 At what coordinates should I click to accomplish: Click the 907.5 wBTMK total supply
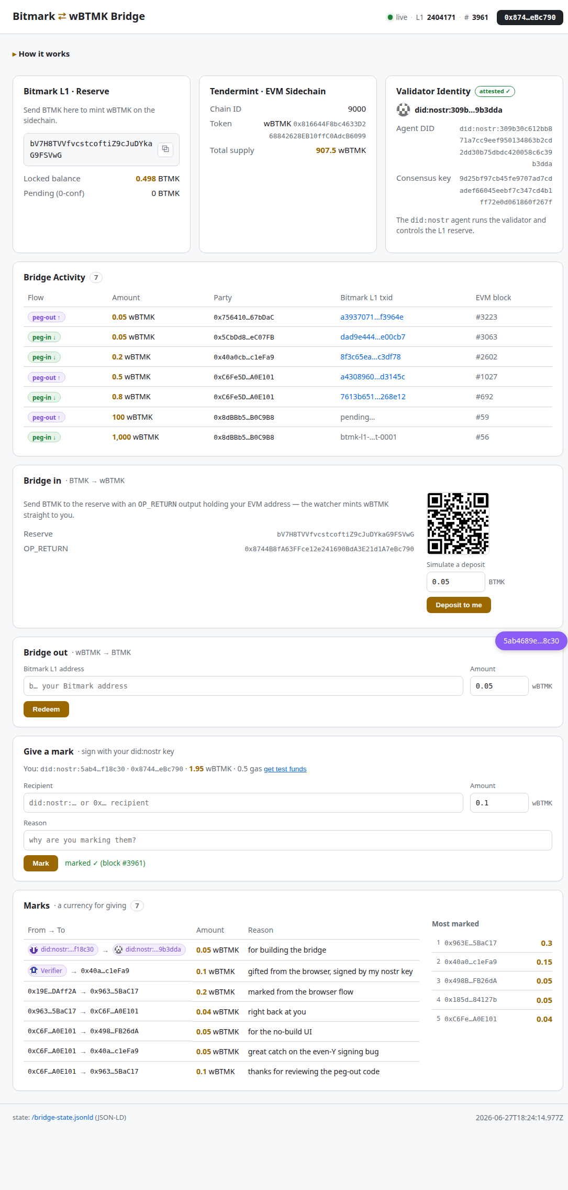click(341, 150)
